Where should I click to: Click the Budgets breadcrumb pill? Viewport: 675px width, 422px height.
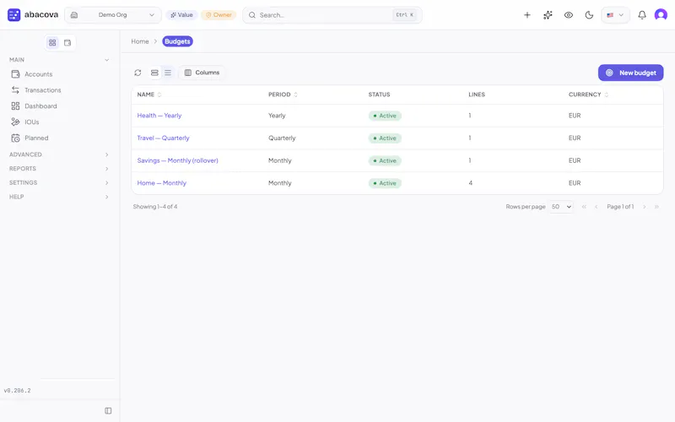(177, 41)
